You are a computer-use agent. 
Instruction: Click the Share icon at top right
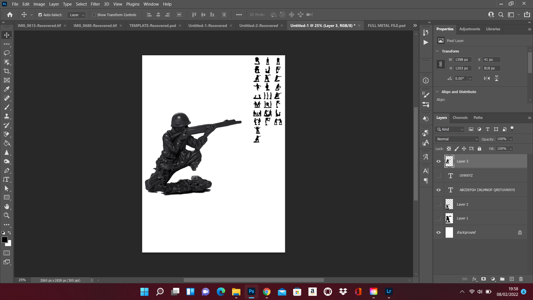527,15
